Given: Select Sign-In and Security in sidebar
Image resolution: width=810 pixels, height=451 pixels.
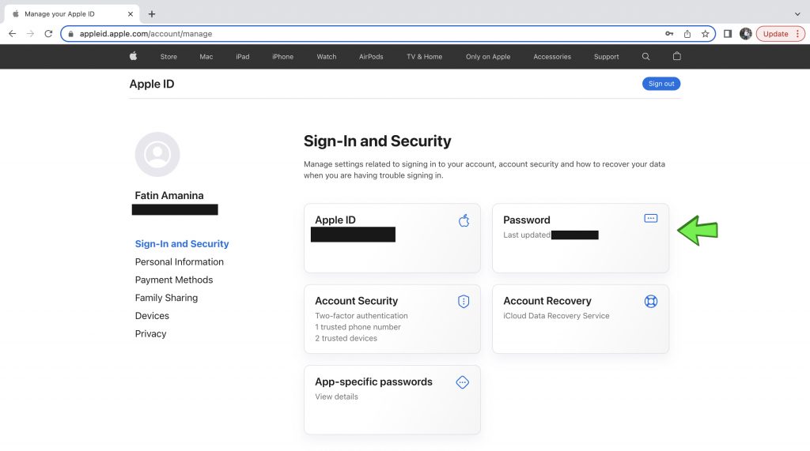Looking at the screenshot, I should click(x=182, y=243).
